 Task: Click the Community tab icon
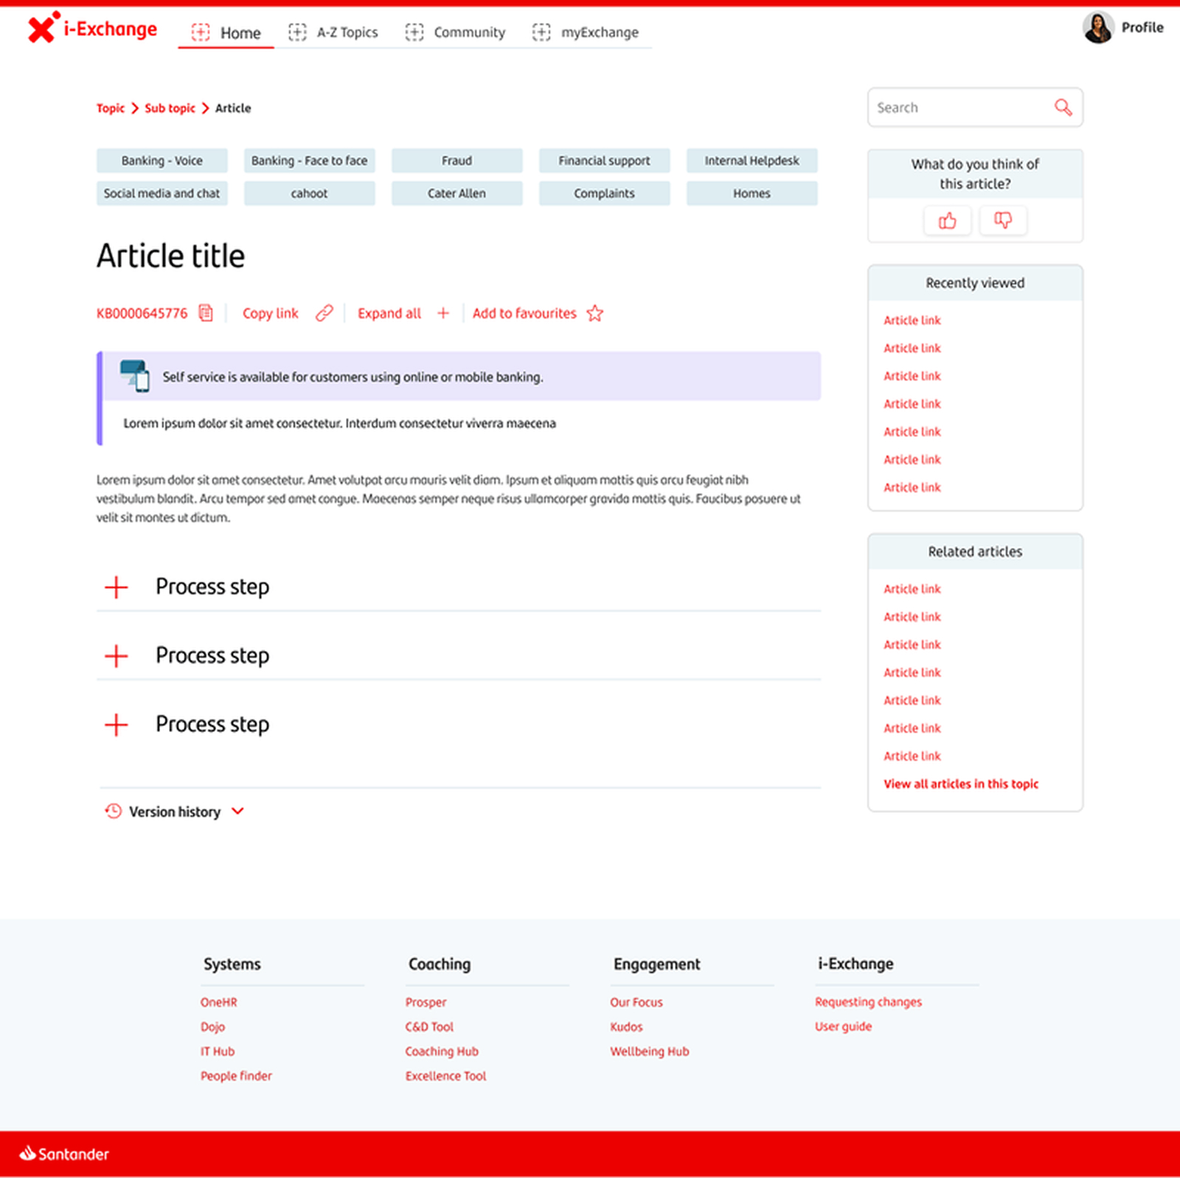(x=414, y=32)
